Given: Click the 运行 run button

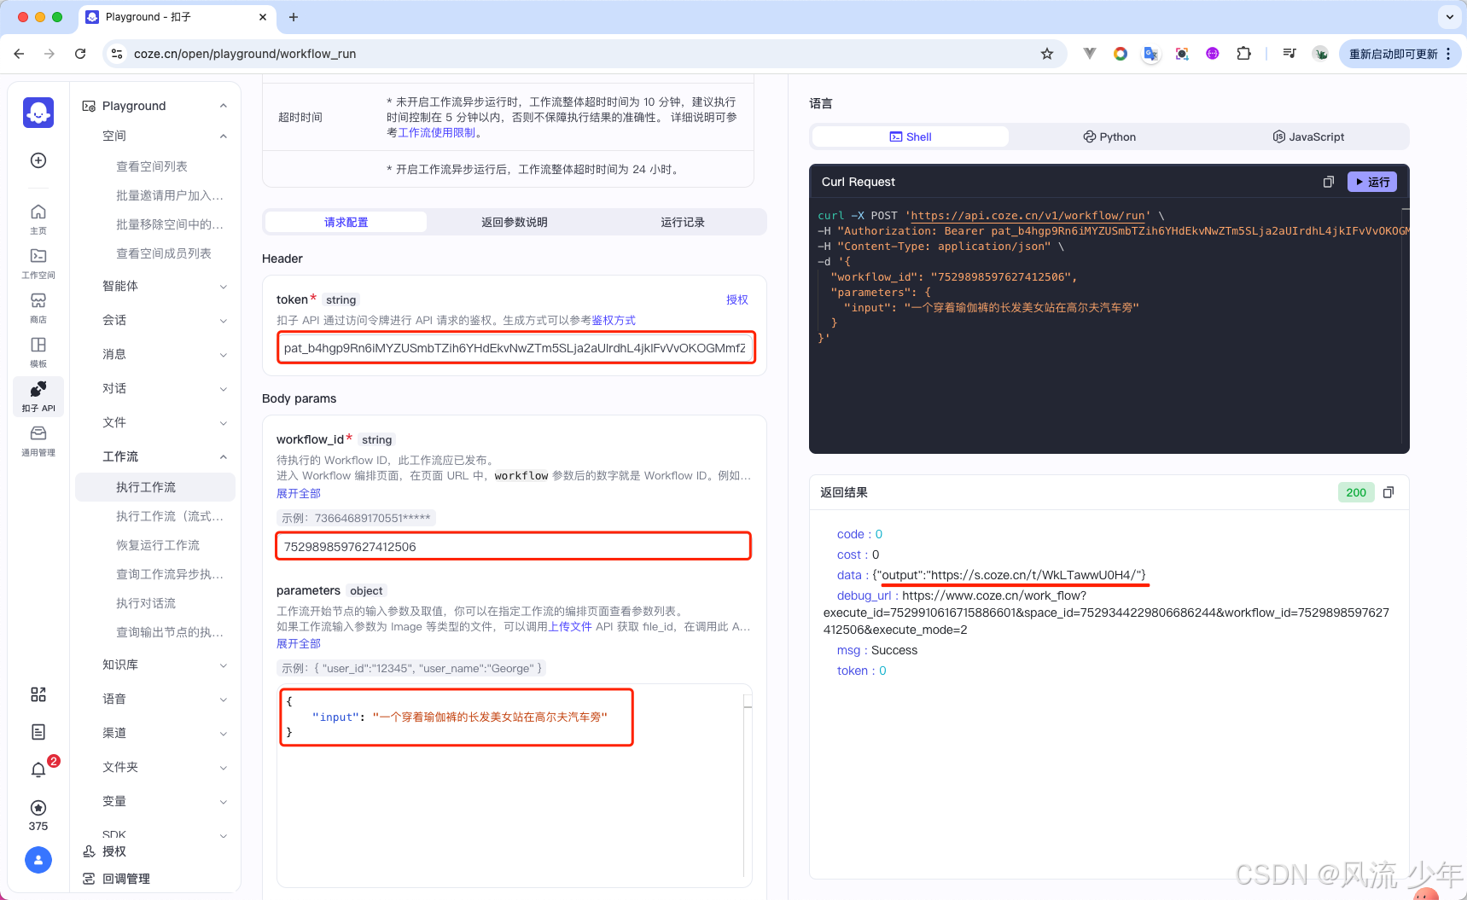Looking at the screenshot, I should coord(1372,182).
